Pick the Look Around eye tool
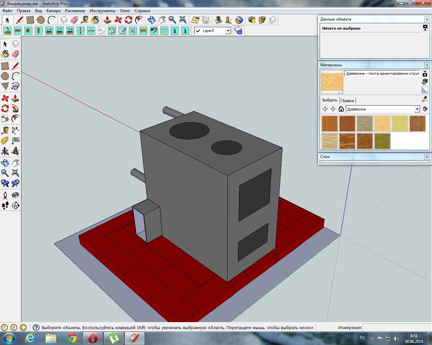The image size is (432, 345). tap(15, 195)
